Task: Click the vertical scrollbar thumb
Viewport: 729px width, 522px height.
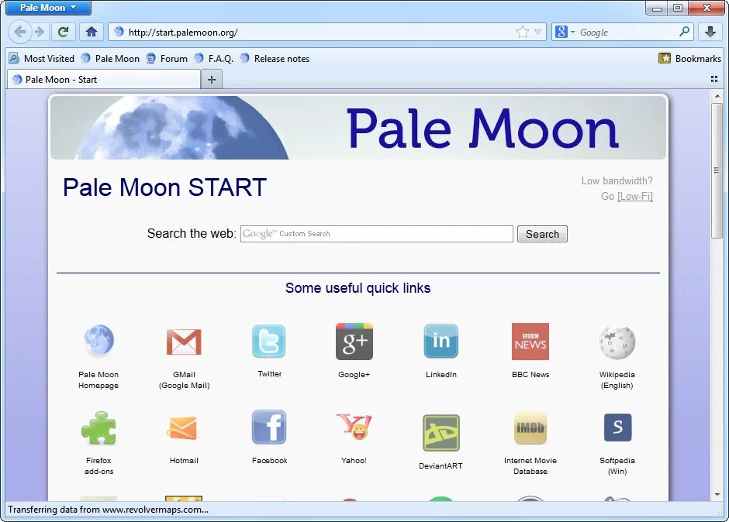Action: pos(717,170)
